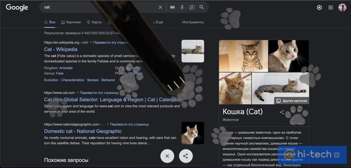
Task: Expand the arrow next to en.wikipedia.org URL
Action: 91,42
